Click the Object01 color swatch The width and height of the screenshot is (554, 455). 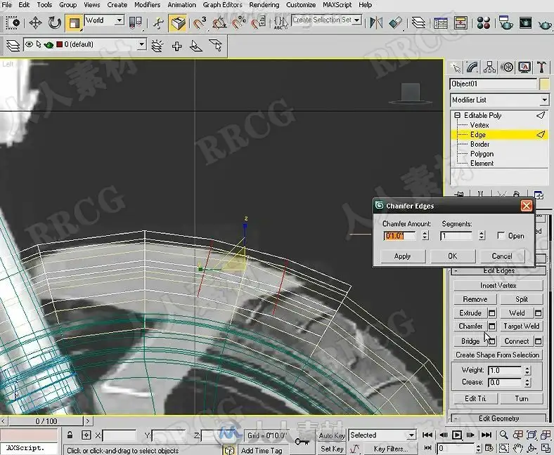(544, 84)
